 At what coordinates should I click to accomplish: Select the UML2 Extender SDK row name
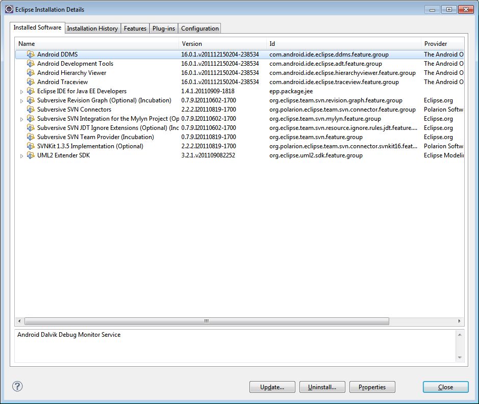coord(64,155)
